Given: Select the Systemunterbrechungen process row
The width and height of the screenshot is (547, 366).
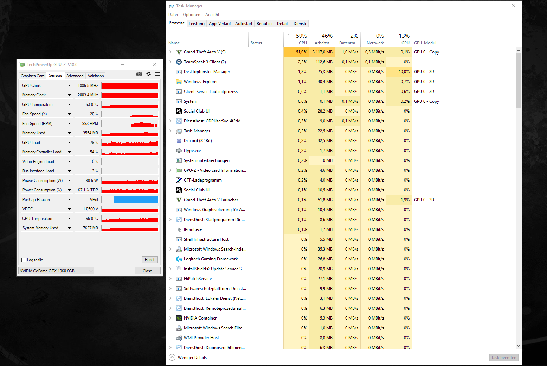Looking at the screenshot, I should tap(341, 160).
